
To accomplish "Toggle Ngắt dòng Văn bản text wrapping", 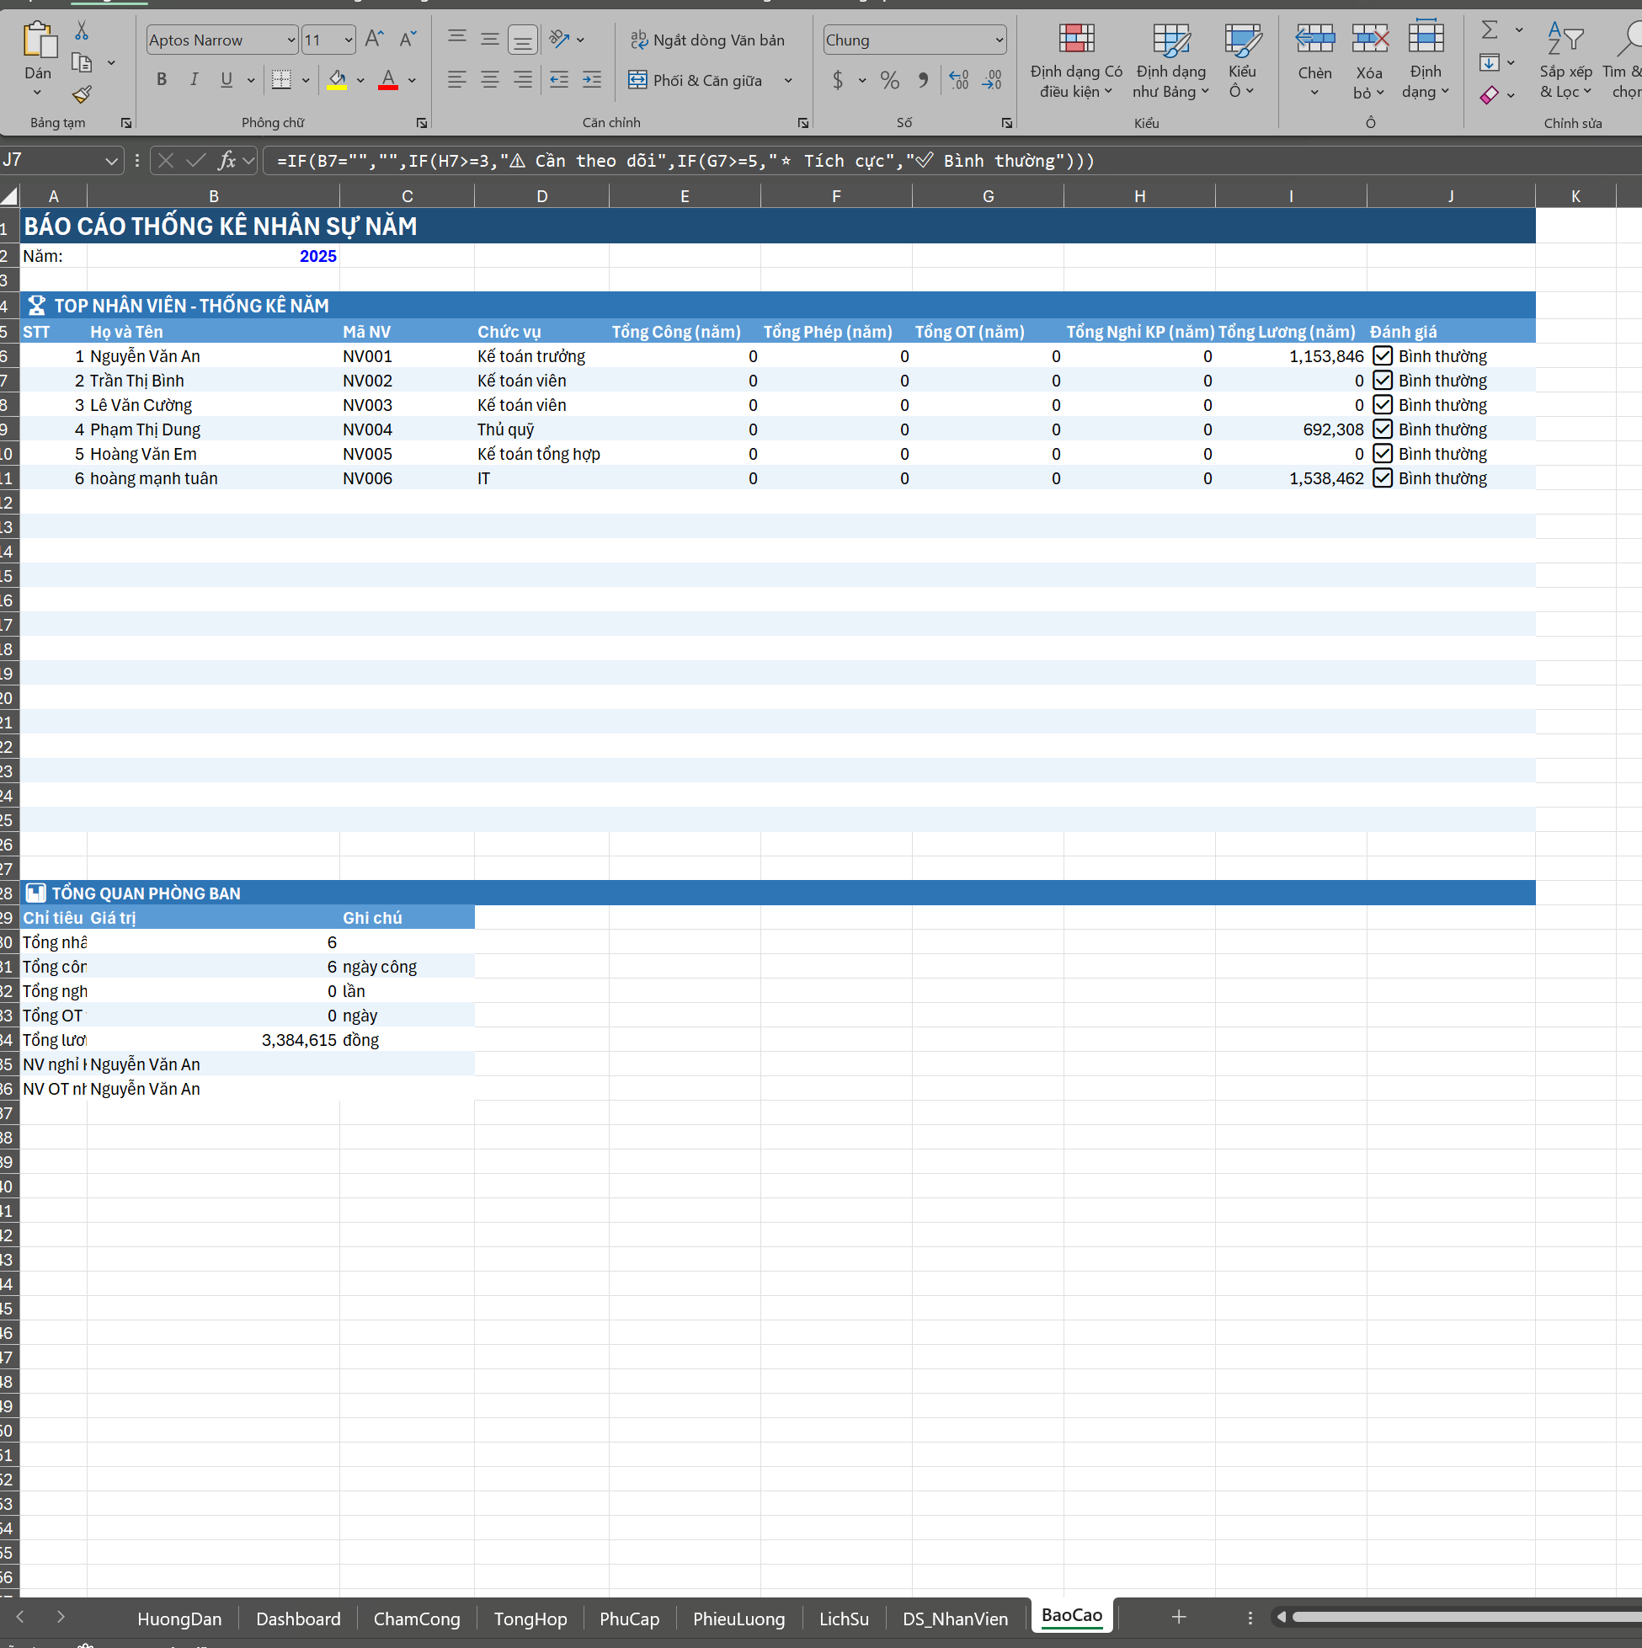I will click(x=707, y=40).
